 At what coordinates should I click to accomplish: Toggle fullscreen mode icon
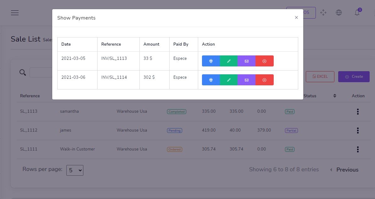pos(323,13)
